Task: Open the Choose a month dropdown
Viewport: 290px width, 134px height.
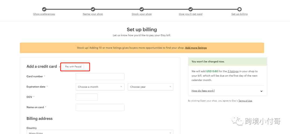Action: 100,87
